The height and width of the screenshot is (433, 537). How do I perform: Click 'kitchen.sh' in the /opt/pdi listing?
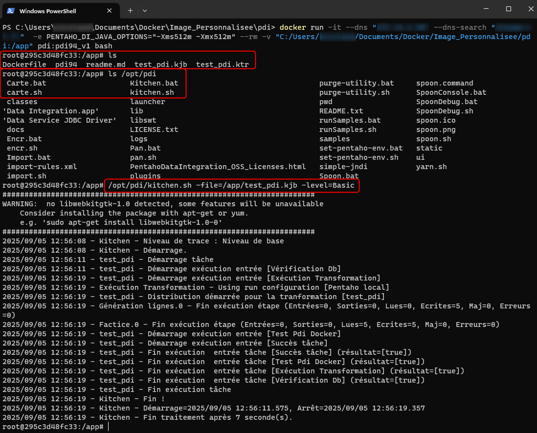(152, 92)
